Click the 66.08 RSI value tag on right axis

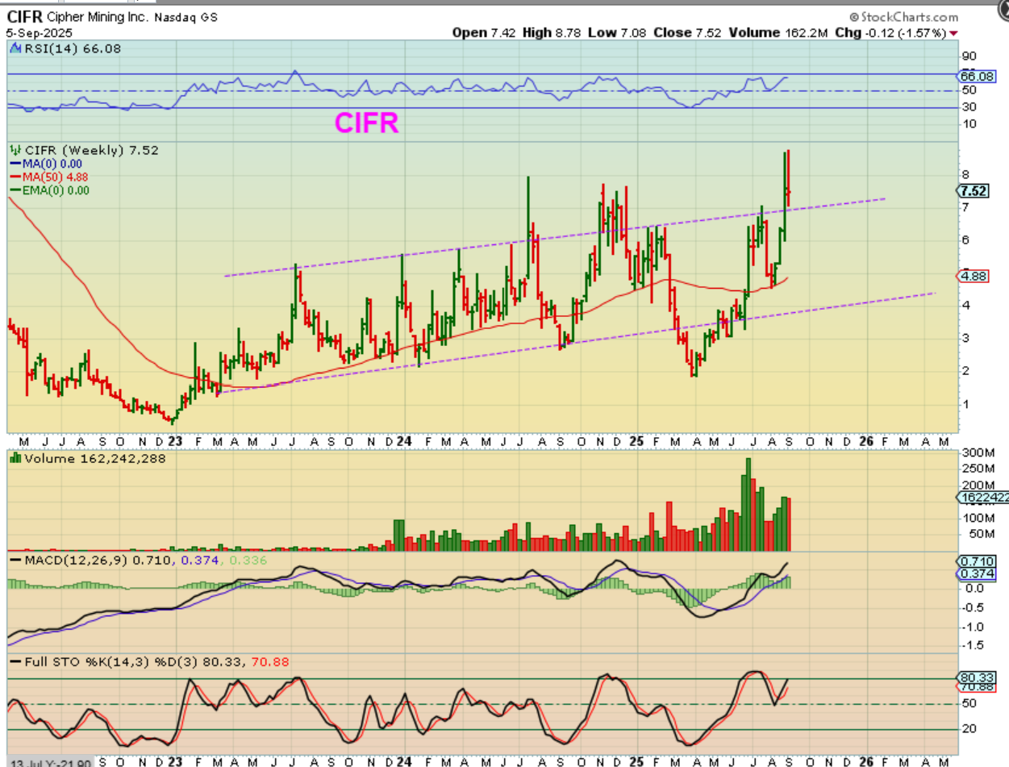coord(978,76)
